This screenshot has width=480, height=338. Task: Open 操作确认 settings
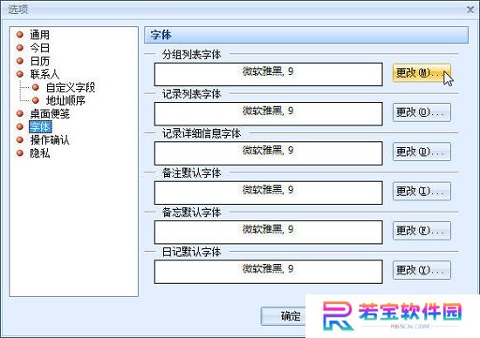50,140
